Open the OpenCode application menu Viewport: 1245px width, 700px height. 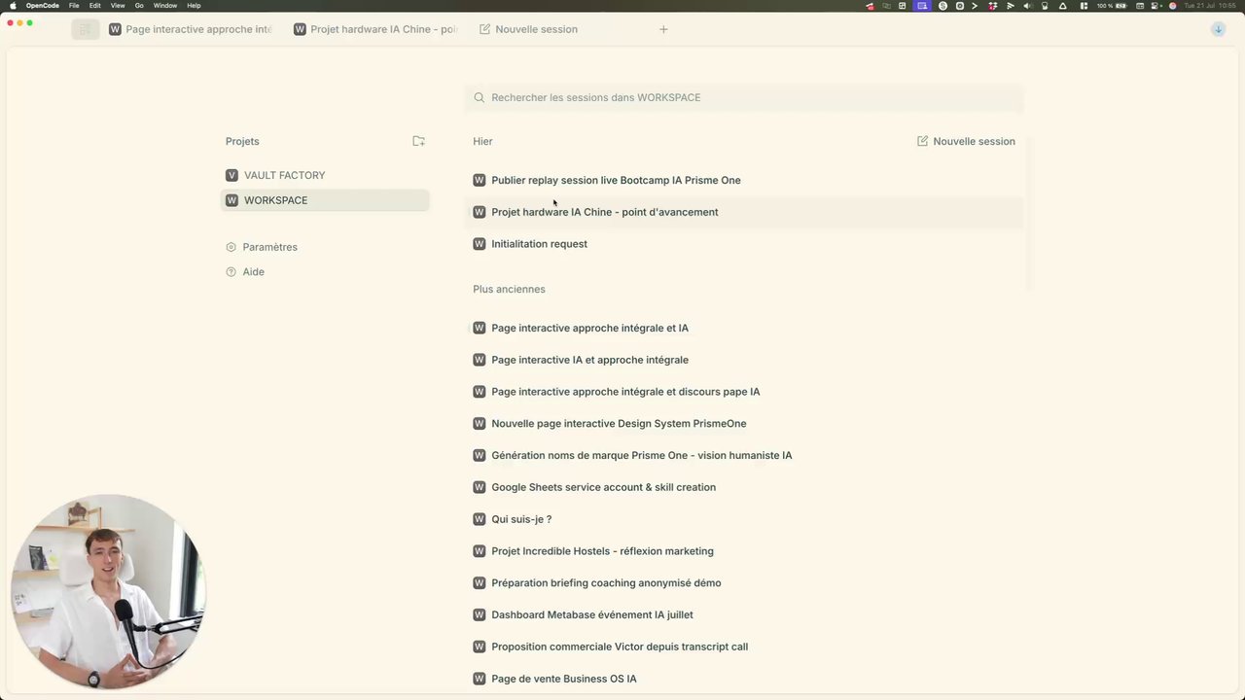[43, 6]
